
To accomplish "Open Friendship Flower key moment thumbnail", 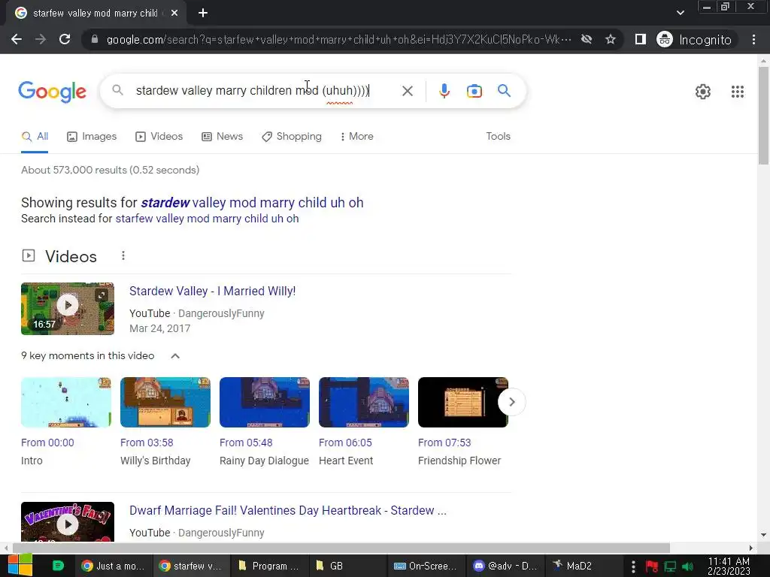I will [463, 403].
